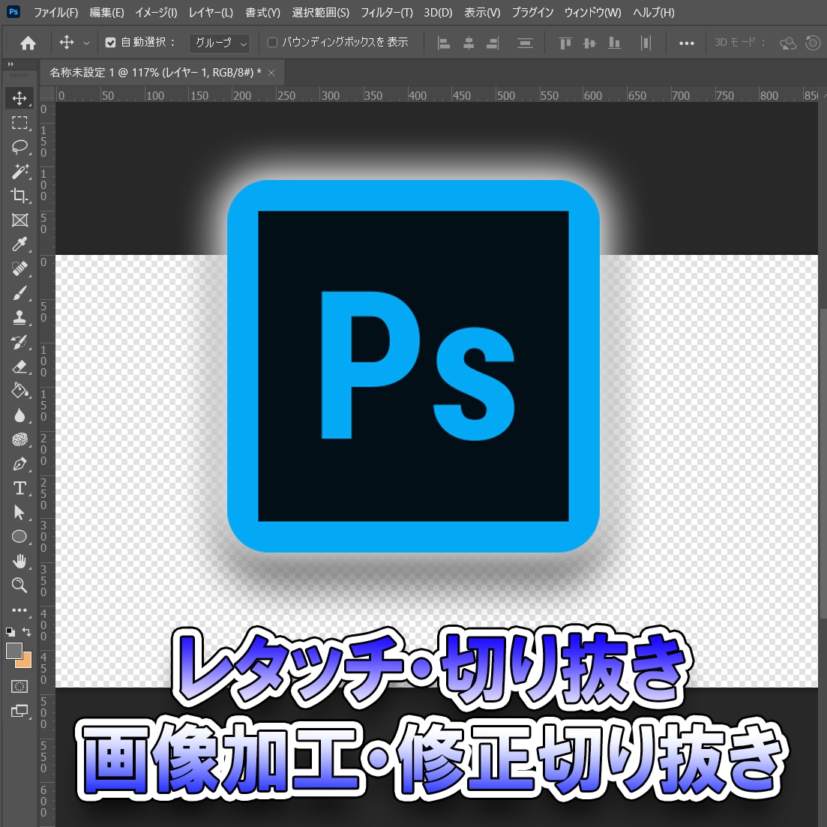Select the Sponge tool
Image resolution: width=827 pixels, height=827 pixels.
click(19, 439)
